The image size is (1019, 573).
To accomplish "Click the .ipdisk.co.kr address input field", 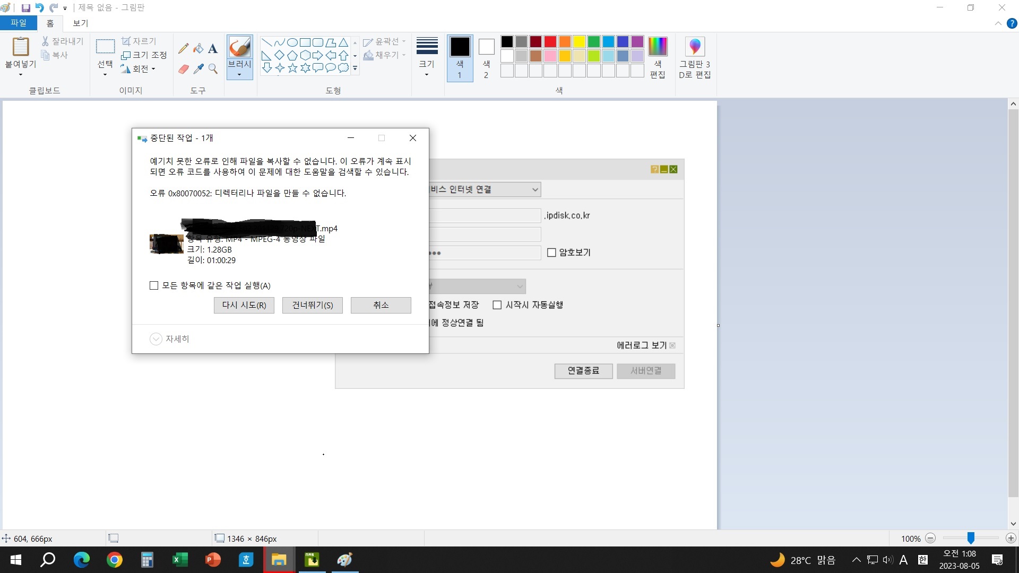I will click(485, 215).
